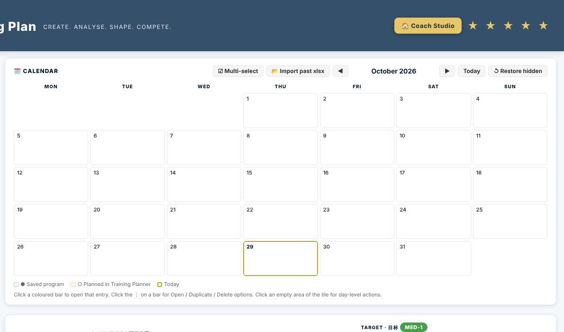Open day tile for October 6
Viewport: 564px width, 332px height.
127,148
